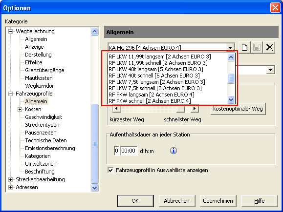This screenshot has width=283, height=212.
Task: Click the Übernehmen button
Action: coord(218,201)
